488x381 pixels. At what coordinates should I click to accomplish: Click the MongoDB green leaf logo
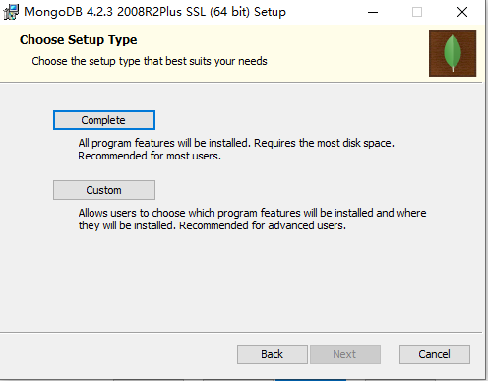(453, 53)
